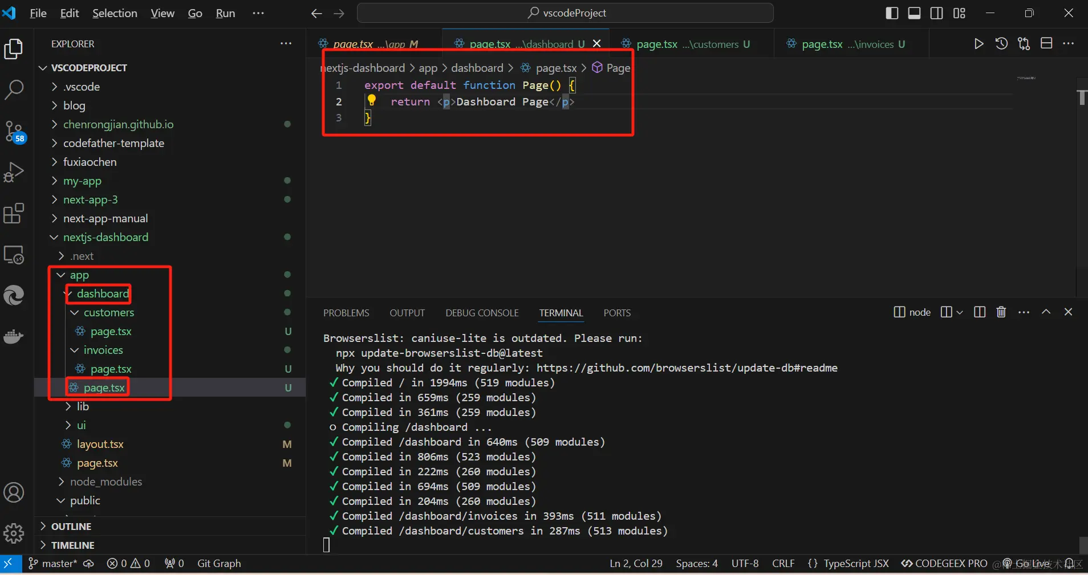This screenshot has width=1088, height=575.
Task: Click the CRLF end-of-line selector
Action: (783, 564)
